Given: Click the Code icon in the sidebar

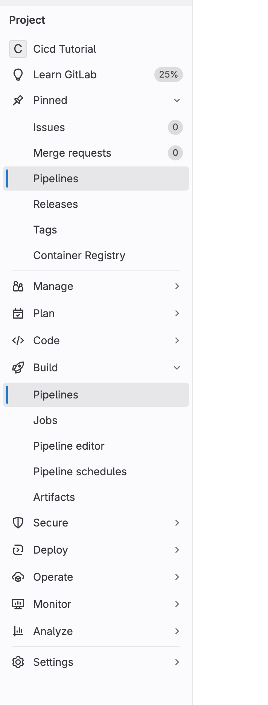Looking at the screenshot, I should click(x=18, y=340).
